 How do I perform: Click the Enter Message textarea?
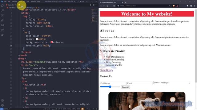[171, 82]
